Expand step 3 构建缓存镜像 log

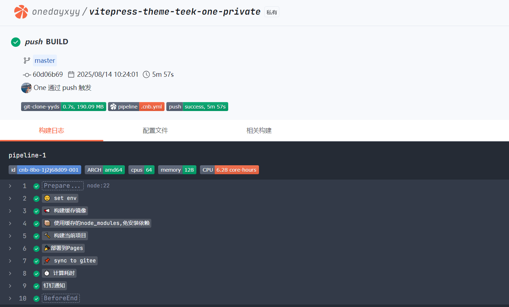[10, 211]
